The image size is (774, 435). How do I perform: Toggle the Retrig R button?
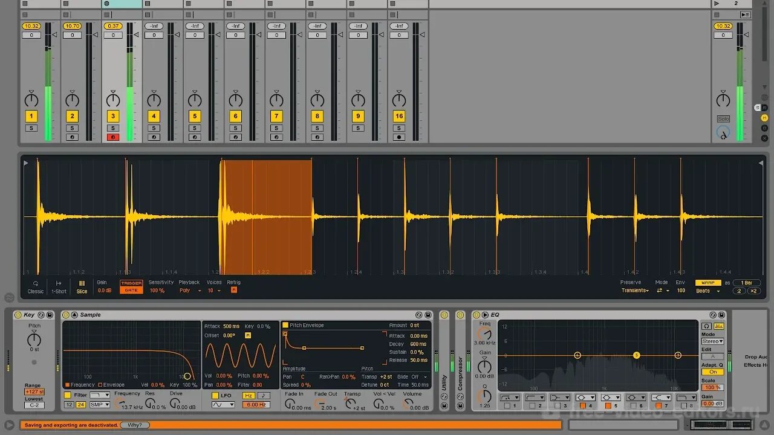click(234, 290)
